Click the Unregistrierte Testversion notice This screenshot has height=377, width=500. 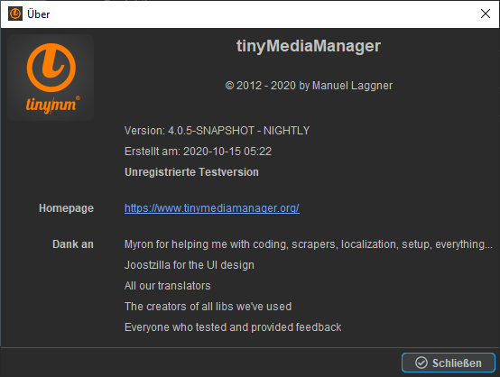[x=191, y=172]
